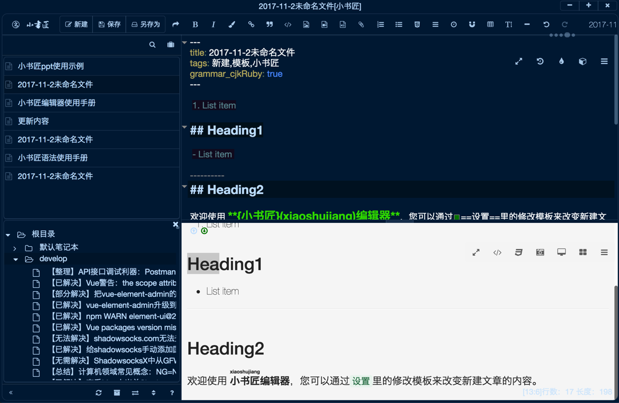
Task: Insert a horizontal rule (lines icon)
Action: click(x=435, y=24)
